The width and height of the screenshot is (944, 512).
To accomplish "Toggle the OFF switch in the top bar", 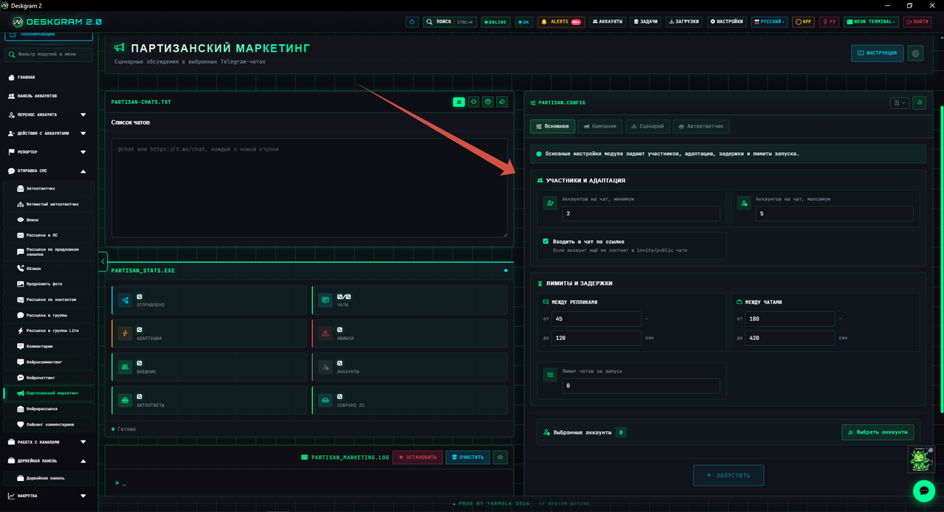I will click(x=803, y=22).
